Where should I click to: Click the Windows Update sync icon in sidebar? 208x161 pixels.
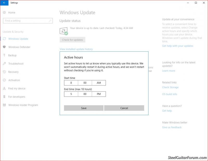pos(4,39)
